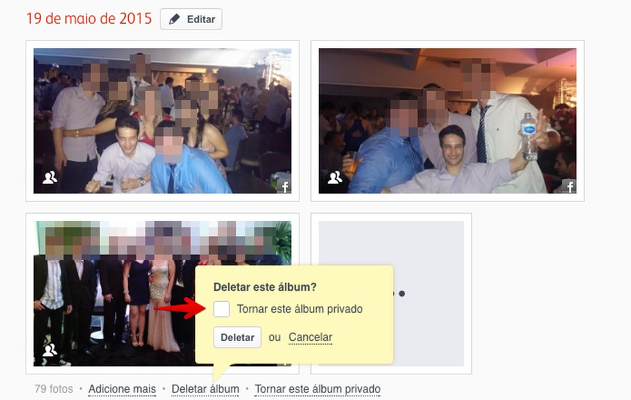Click Facebook icon on first party photo
The height and width of the screenshot is (400, 631).
click(284, 186)
